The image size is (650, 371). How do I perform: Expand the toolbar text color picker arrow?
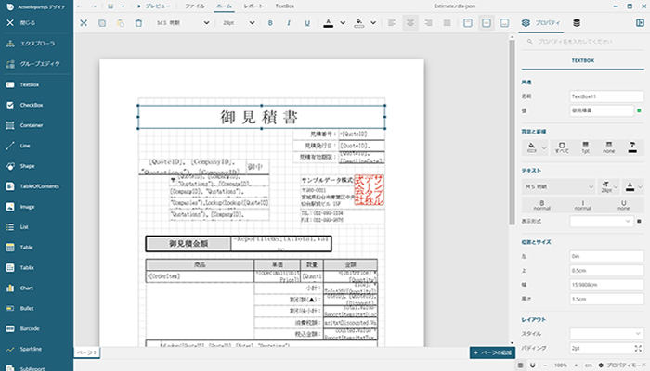(x=343, y=23)
